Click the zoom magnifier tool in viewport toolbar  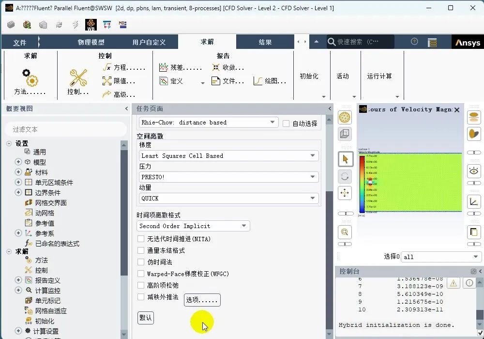pyautogui.click(x=345, y=232)
